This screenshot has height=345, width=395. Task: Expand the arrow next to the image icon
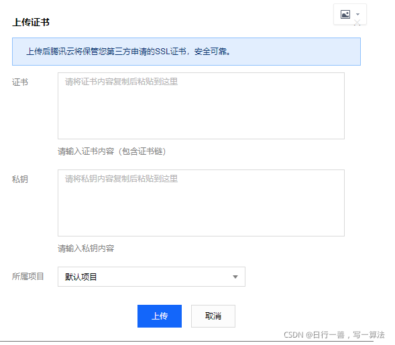(x=357, y=14)
